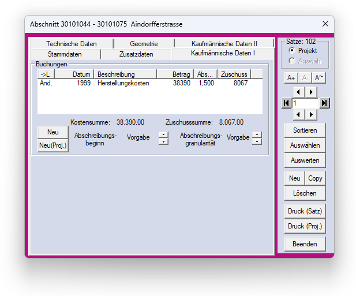The height and width of the screenshot is (296, 356).
Task: Open the Stammdaten tab
Action: pos(65,54)
